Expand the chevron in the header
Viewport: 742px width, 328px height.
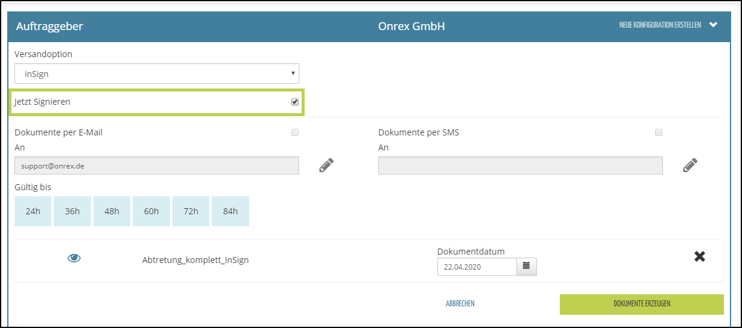713,25
